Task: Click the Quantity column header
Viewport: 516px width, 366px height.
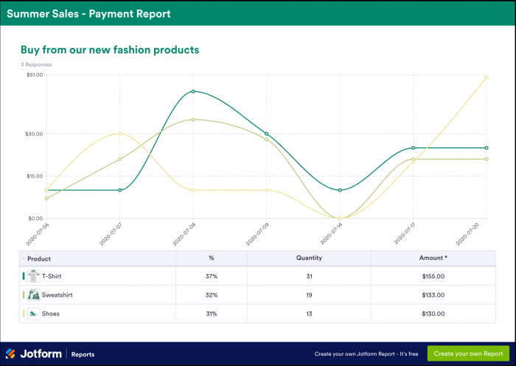Action: click(309, 258)
